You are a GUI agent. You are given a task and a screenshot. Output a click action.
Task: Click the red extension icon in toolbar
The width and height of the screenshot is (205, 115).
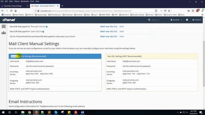pyautogui.click(x=198, y=11)
